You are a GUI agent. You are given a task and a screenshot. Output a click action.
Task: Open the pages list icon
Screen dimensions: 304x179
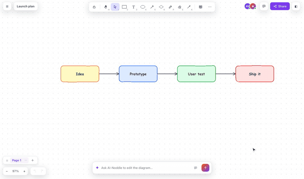point(7,160)
